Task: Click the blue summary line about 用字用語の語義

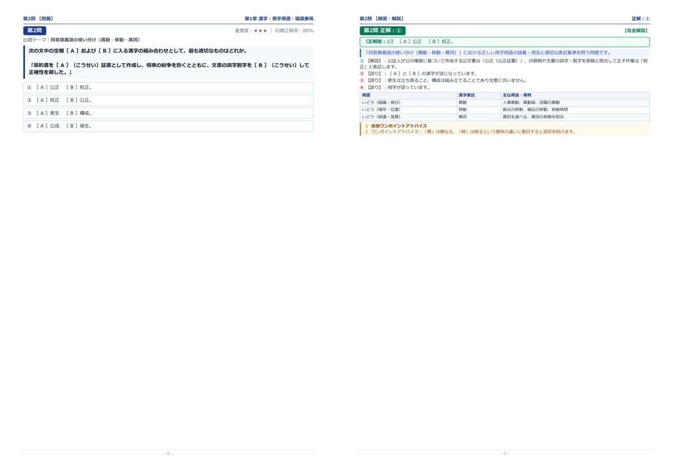Action: (x=505, y=53)
